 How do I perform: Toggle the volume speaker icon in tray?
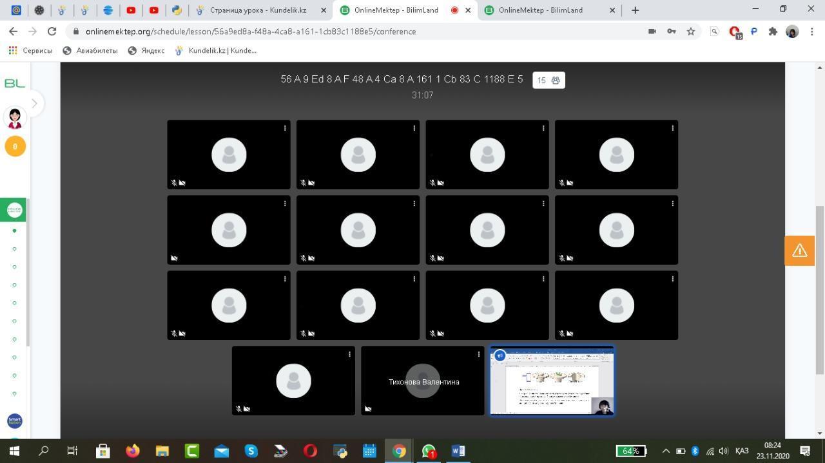(723, 451)
